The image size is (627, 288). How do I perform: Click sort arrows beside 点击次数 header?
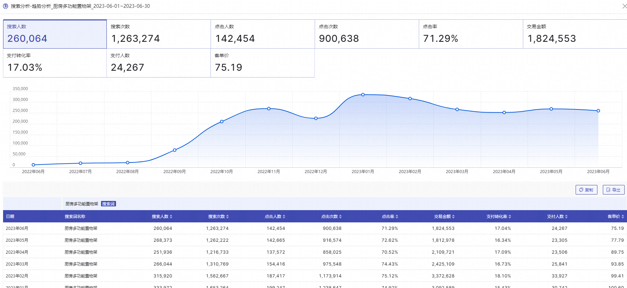point(341,217)
